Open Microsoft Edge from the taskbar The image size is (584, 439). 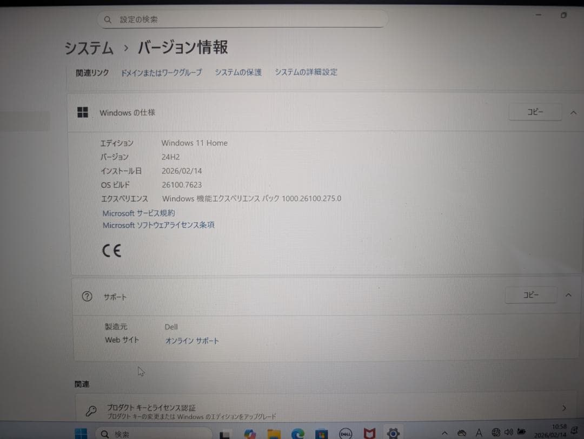(x=297, y=433)
